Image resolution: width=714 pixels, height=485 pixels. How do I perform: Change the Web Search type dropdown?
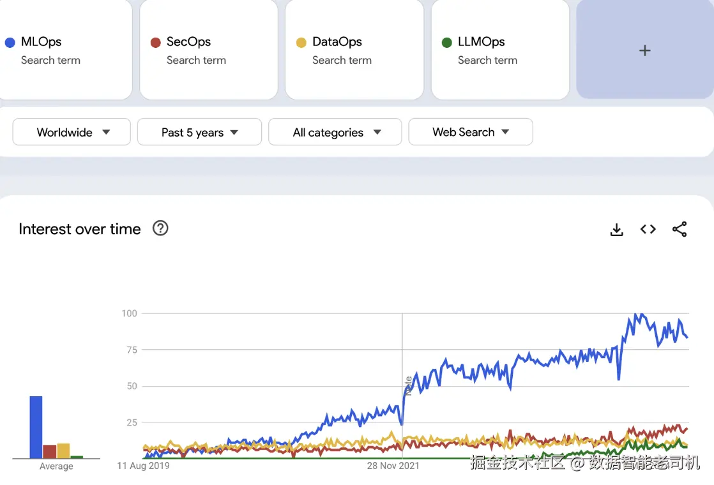(470, 132)
